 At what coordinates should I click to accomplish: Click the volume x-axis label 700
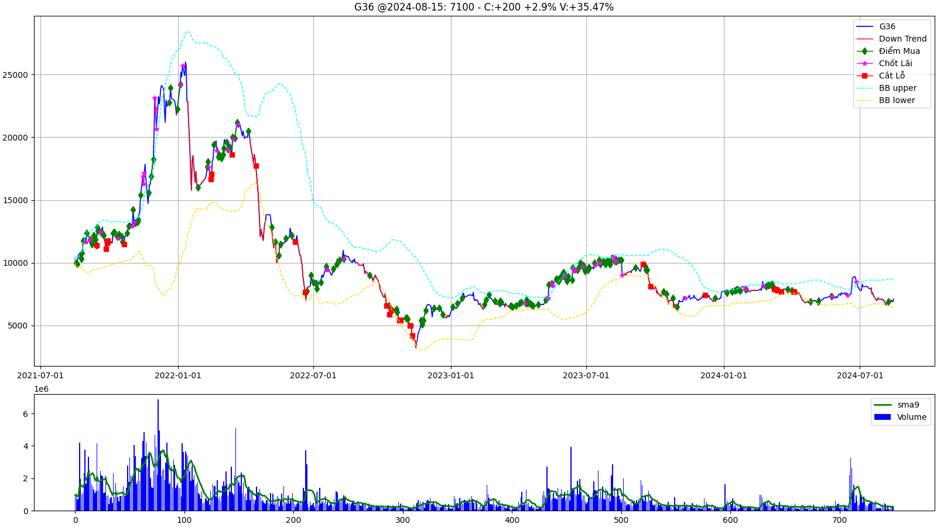click(839, 520)
